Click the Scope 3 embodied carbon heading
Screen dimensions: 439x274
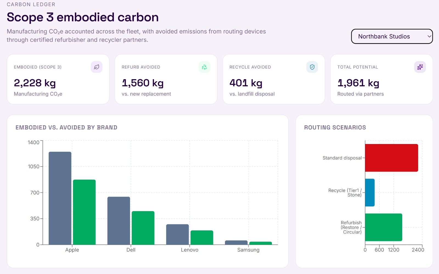point(83,17)
